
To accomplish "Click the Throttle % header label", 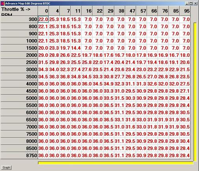I will pos(16,9).
